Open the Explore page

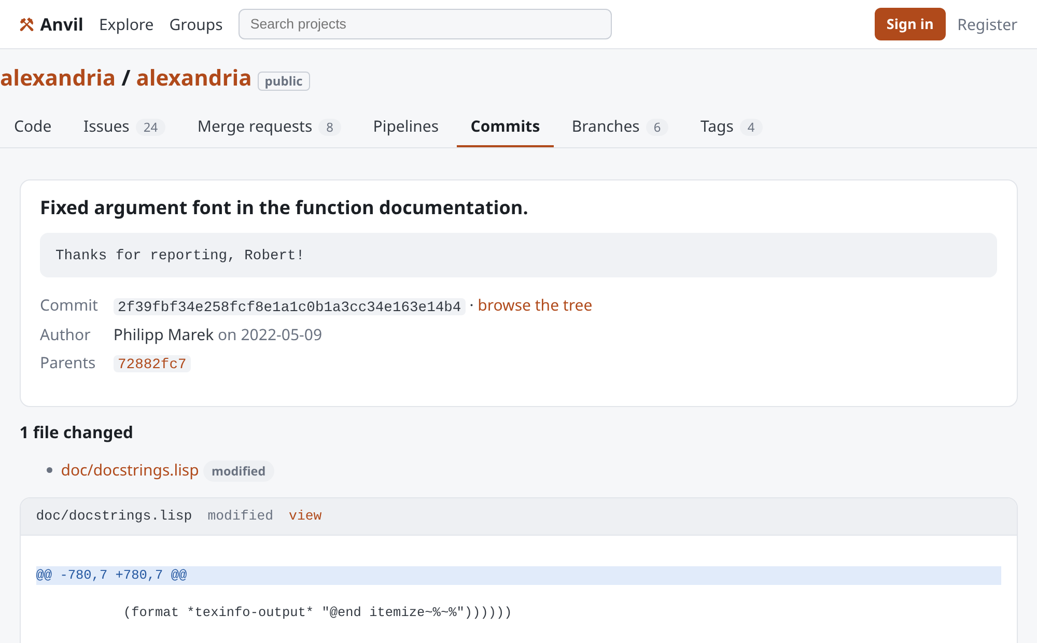click(126, 24)
